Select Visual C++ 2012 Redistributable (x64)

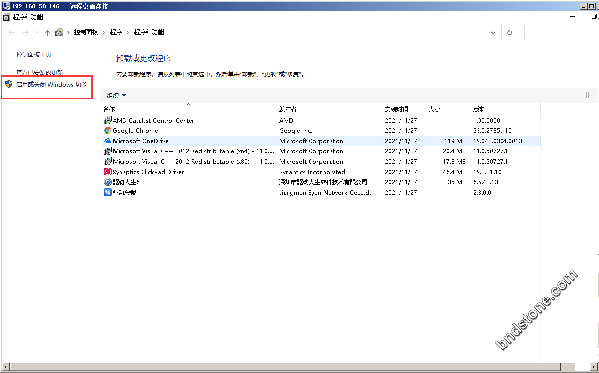pyautogui.click(x=320, y=151)
